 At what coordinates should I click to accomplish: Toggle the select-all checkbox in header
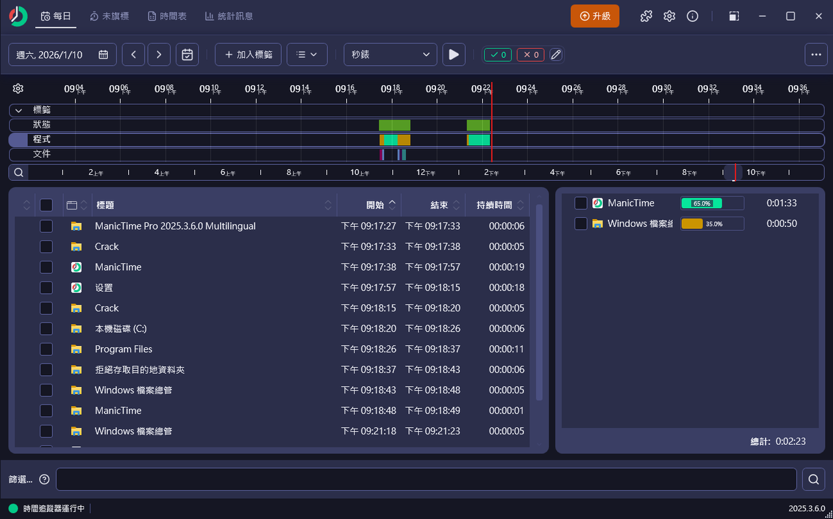coord(46,205)
